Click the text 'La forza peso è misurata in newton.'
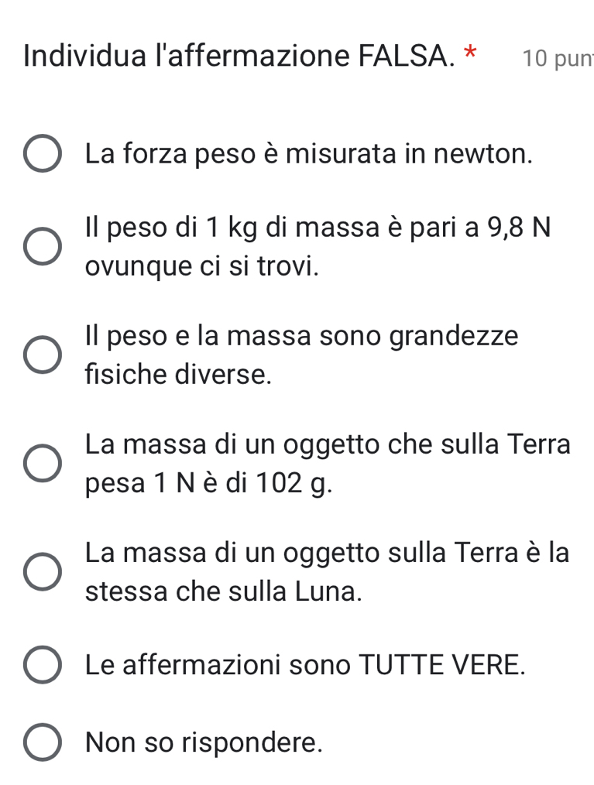594x785 pixels. (310, 154)
